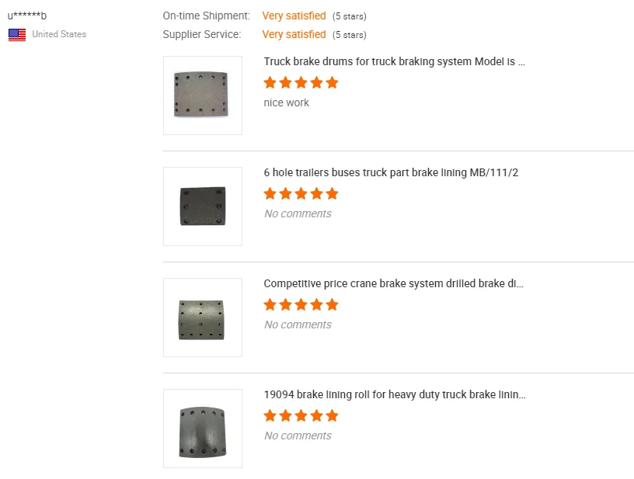Click star rating under 19094 brake lining
The width and height of the screenshot is (634, 479).
301,415
